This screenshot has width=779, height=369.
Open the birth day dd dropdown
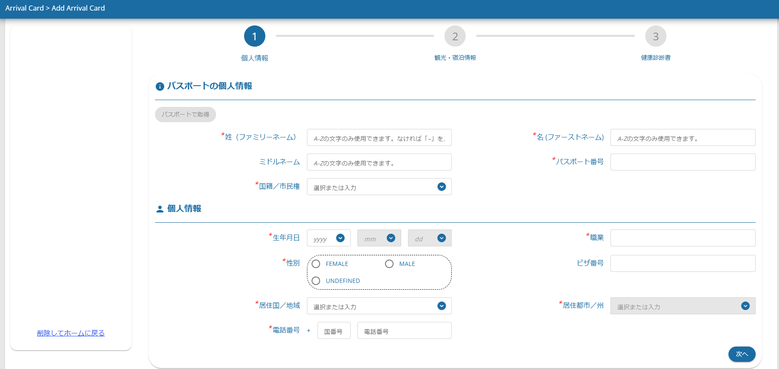click(x=429, y=238)
